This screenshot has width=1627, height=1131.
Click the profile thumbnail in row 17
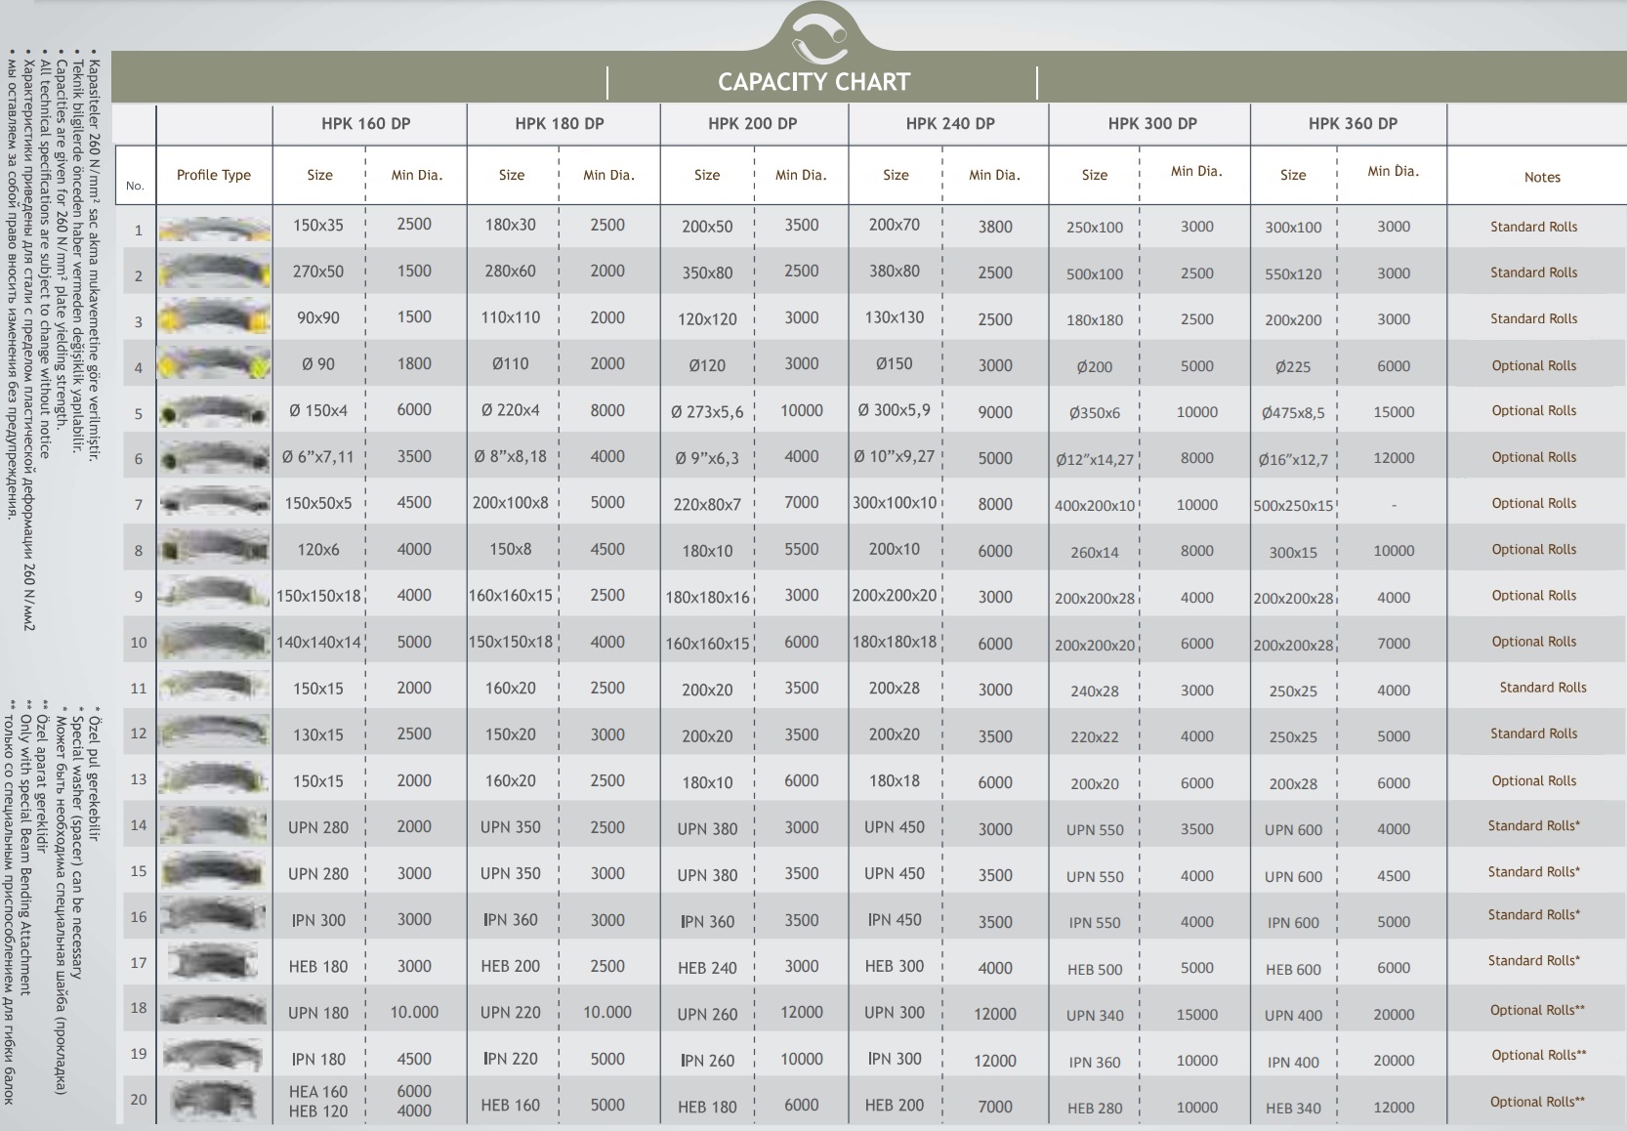[215, 963]
